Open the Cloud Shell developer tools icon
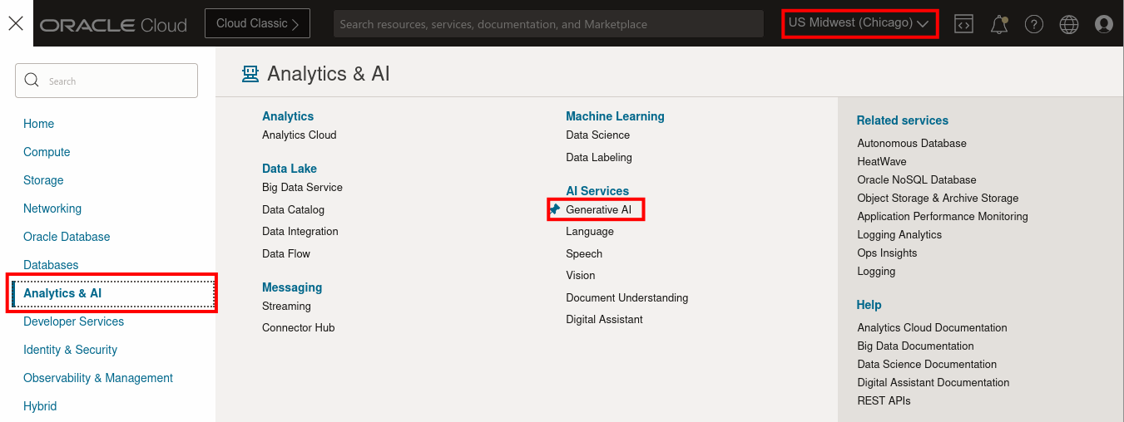This screenshot has width=1124, height=422. [963, 24]
